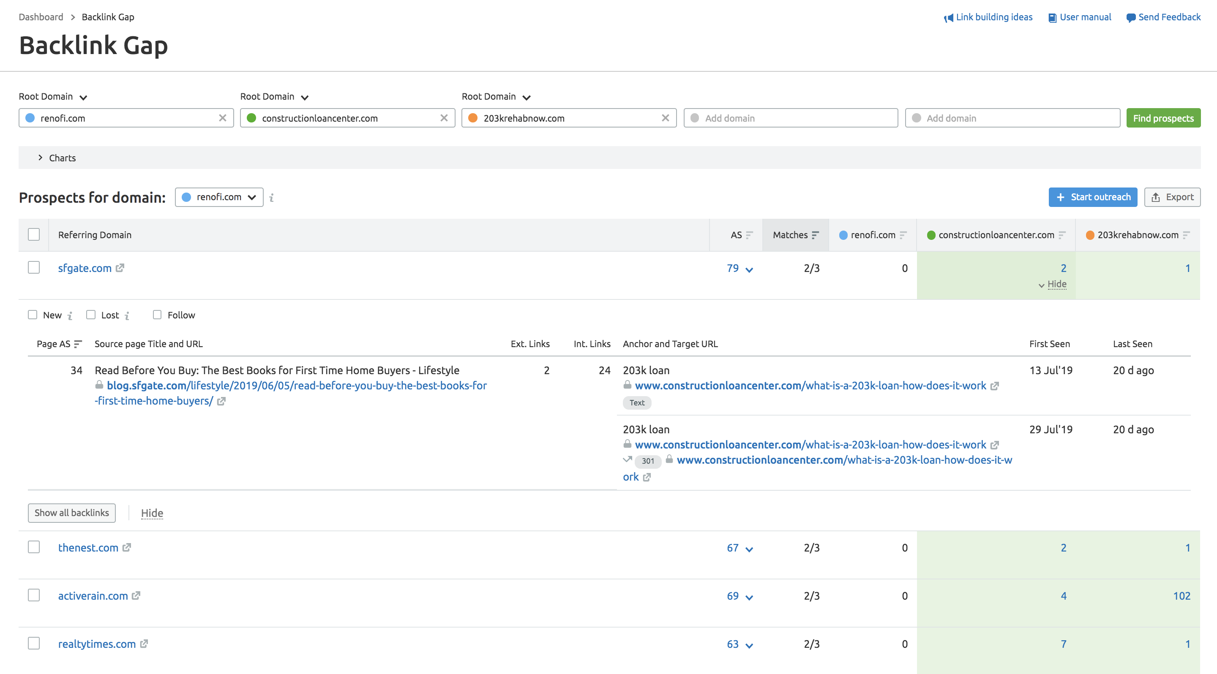Click first Add domain input field
Screen dimensions: 1217x674
tap(791, 118)
